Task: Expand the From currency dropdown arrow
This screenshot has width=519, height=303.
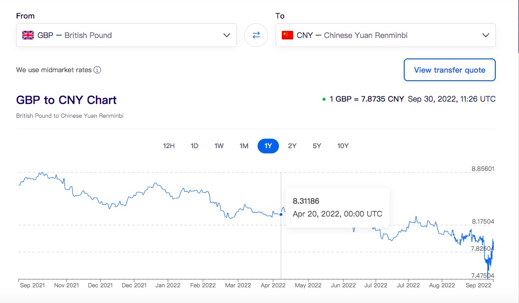Action: pos(227,35)
